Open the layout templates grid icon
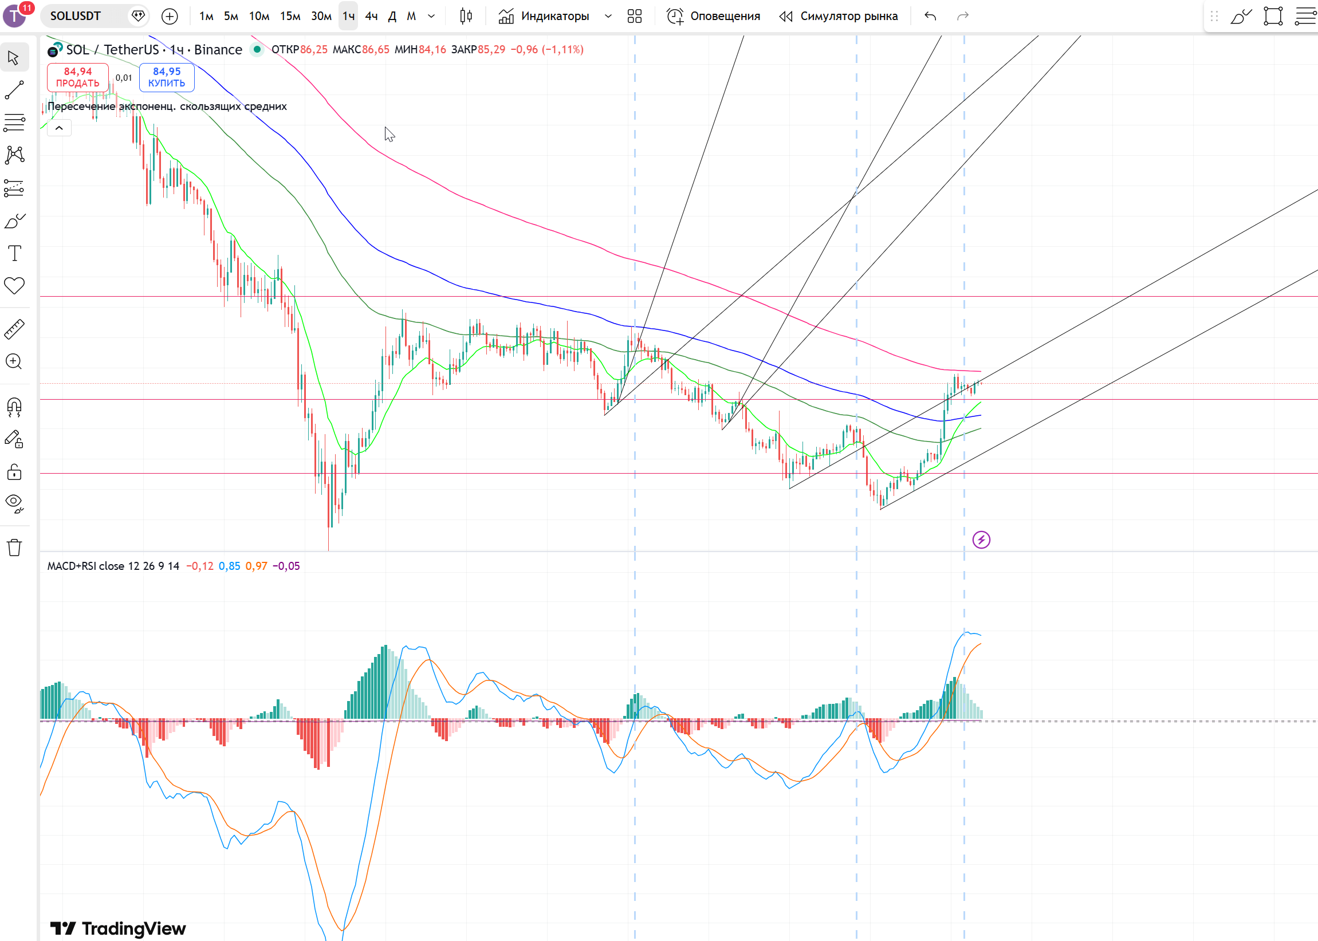Viewport: 1318px width, 941px height. tap(635, 16)
